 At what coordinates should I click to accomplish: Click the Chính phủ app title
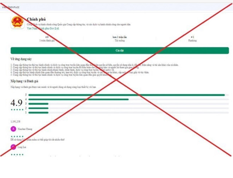36,19
